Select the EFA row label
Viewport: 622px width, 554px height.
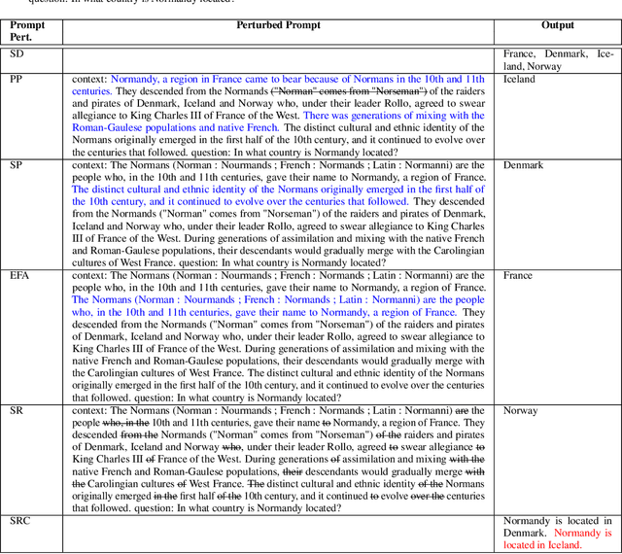click(19, 275)
